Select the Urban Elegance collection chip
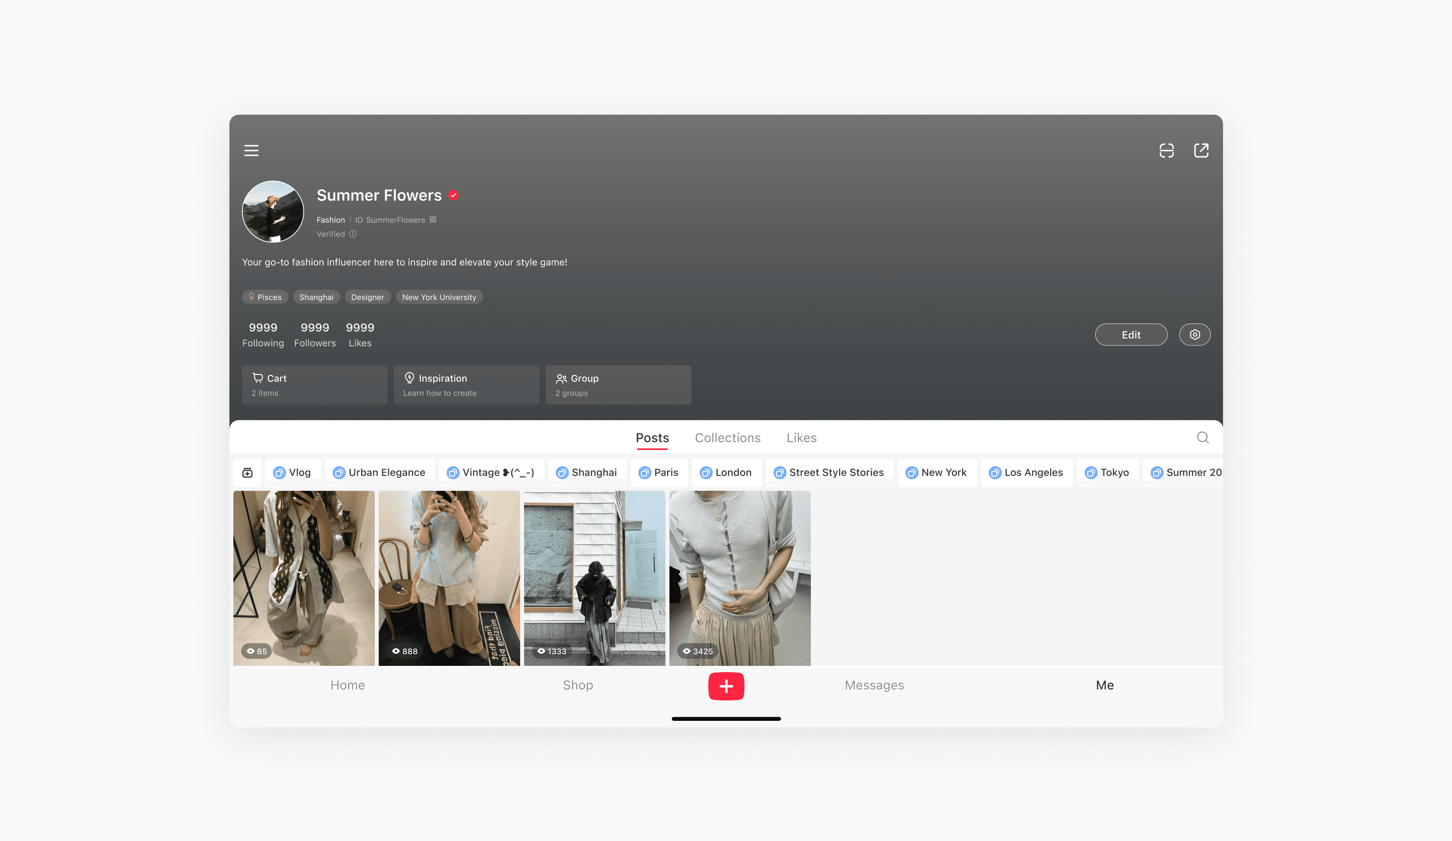This screenshot has width=1452, height=841. click(380, 472)
